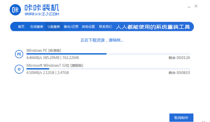Open the 联系我们 tab
Image resolution: width=210 pixels, height=122 pixels.
click(105, 27)
